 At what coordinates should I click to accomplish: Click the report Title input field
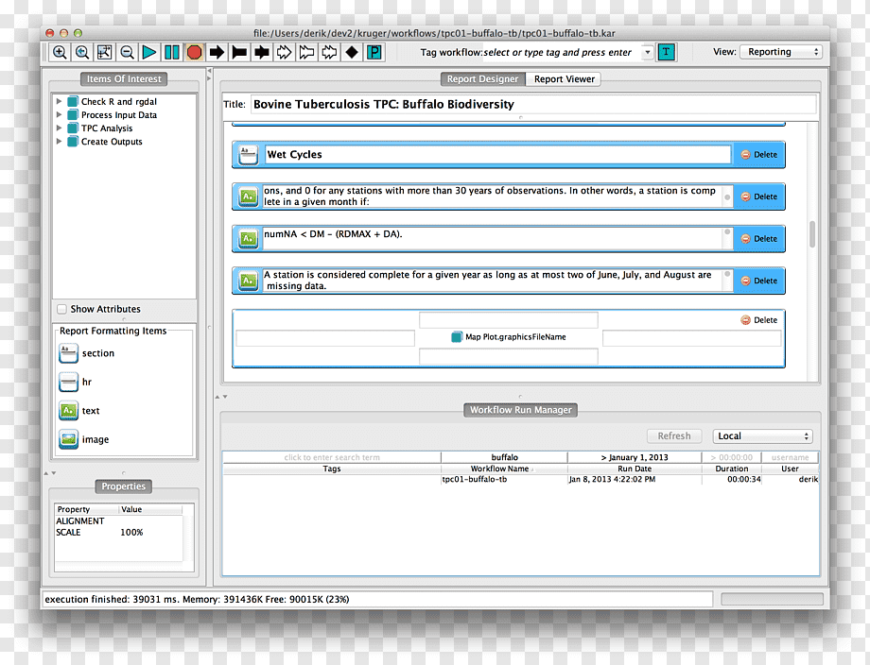point(533,104)
